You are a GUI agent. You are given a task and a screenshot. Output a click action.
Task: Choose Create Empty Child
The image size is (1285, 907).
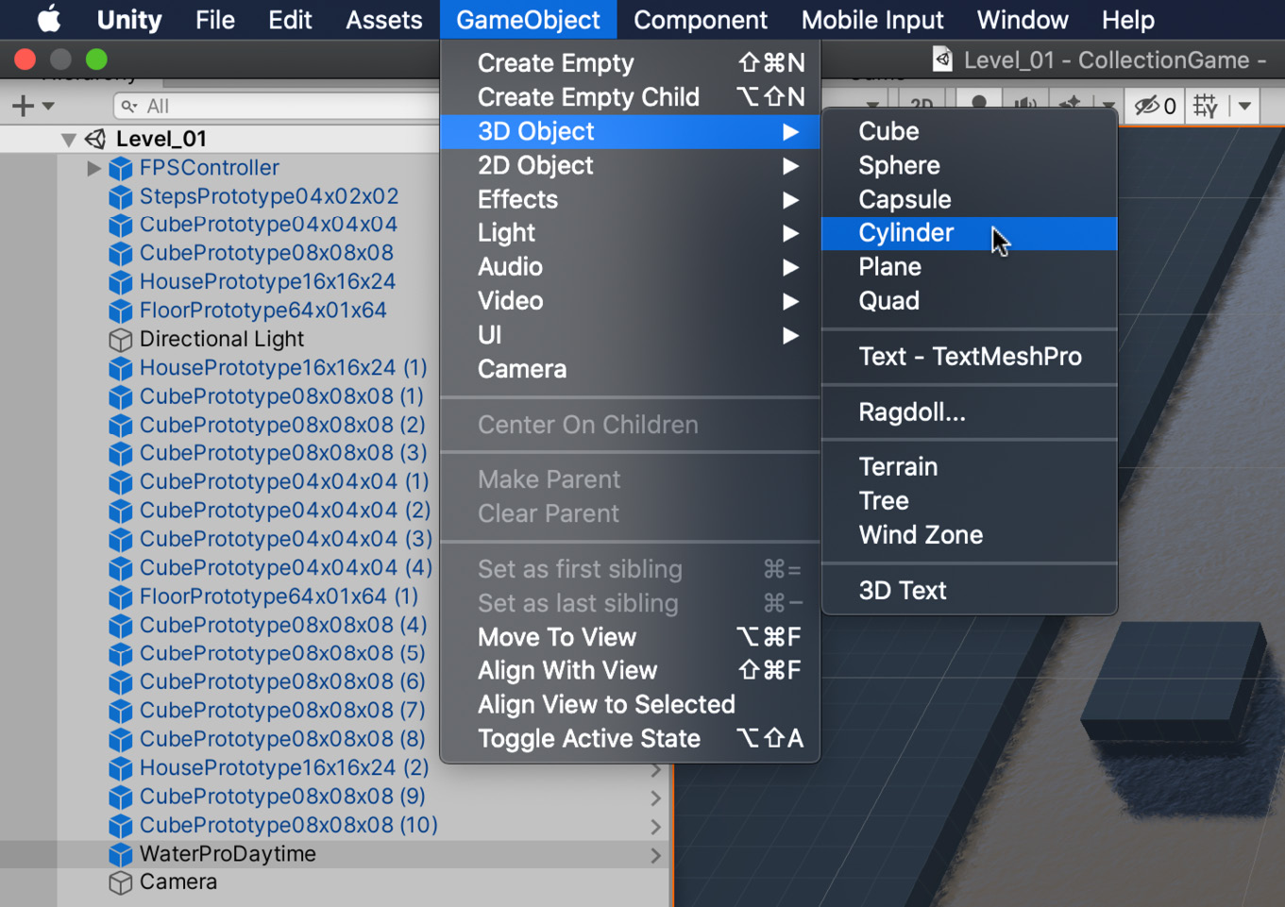coord(630,97)
